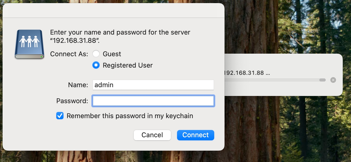Choose the Registered User radio option

pos(96,65)
